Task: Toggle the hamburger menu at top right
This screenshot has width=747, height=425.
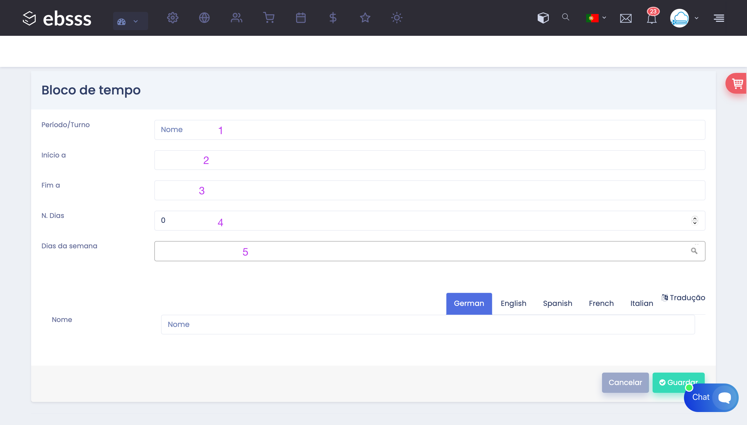Action: tap(719, 18)
